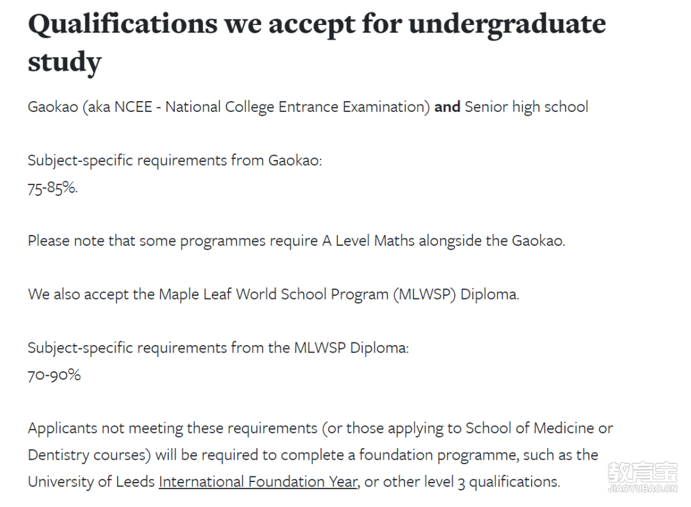Click the "(MLWSP) Diploma" text after Program
The width and height of the screenshot is (691, 507).
coord(457,294)
